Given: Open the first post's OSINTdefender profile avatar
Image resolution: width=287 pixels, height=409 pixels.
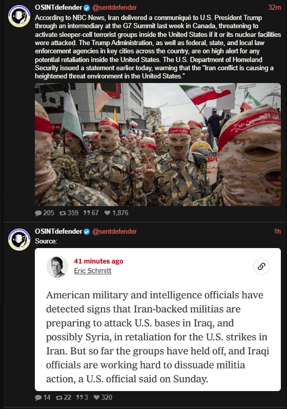Looking at the screenshot, I should point(19,16).
